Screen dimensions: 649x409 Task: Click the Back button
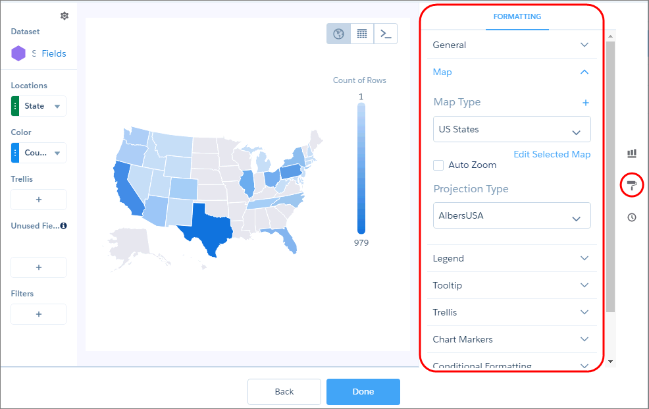(284, 392)
